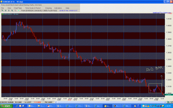Click the 1.3200 price axis label
The image size is (173, 108).
click(169, 80)
